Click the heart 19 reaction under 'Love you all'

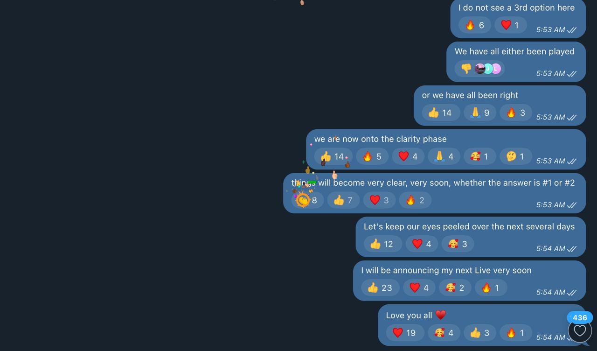coord(405,333)
